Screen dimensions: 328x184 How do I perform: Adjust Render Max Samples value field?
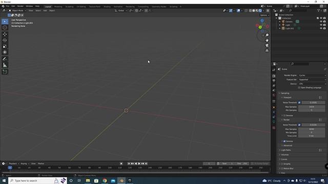312,129
